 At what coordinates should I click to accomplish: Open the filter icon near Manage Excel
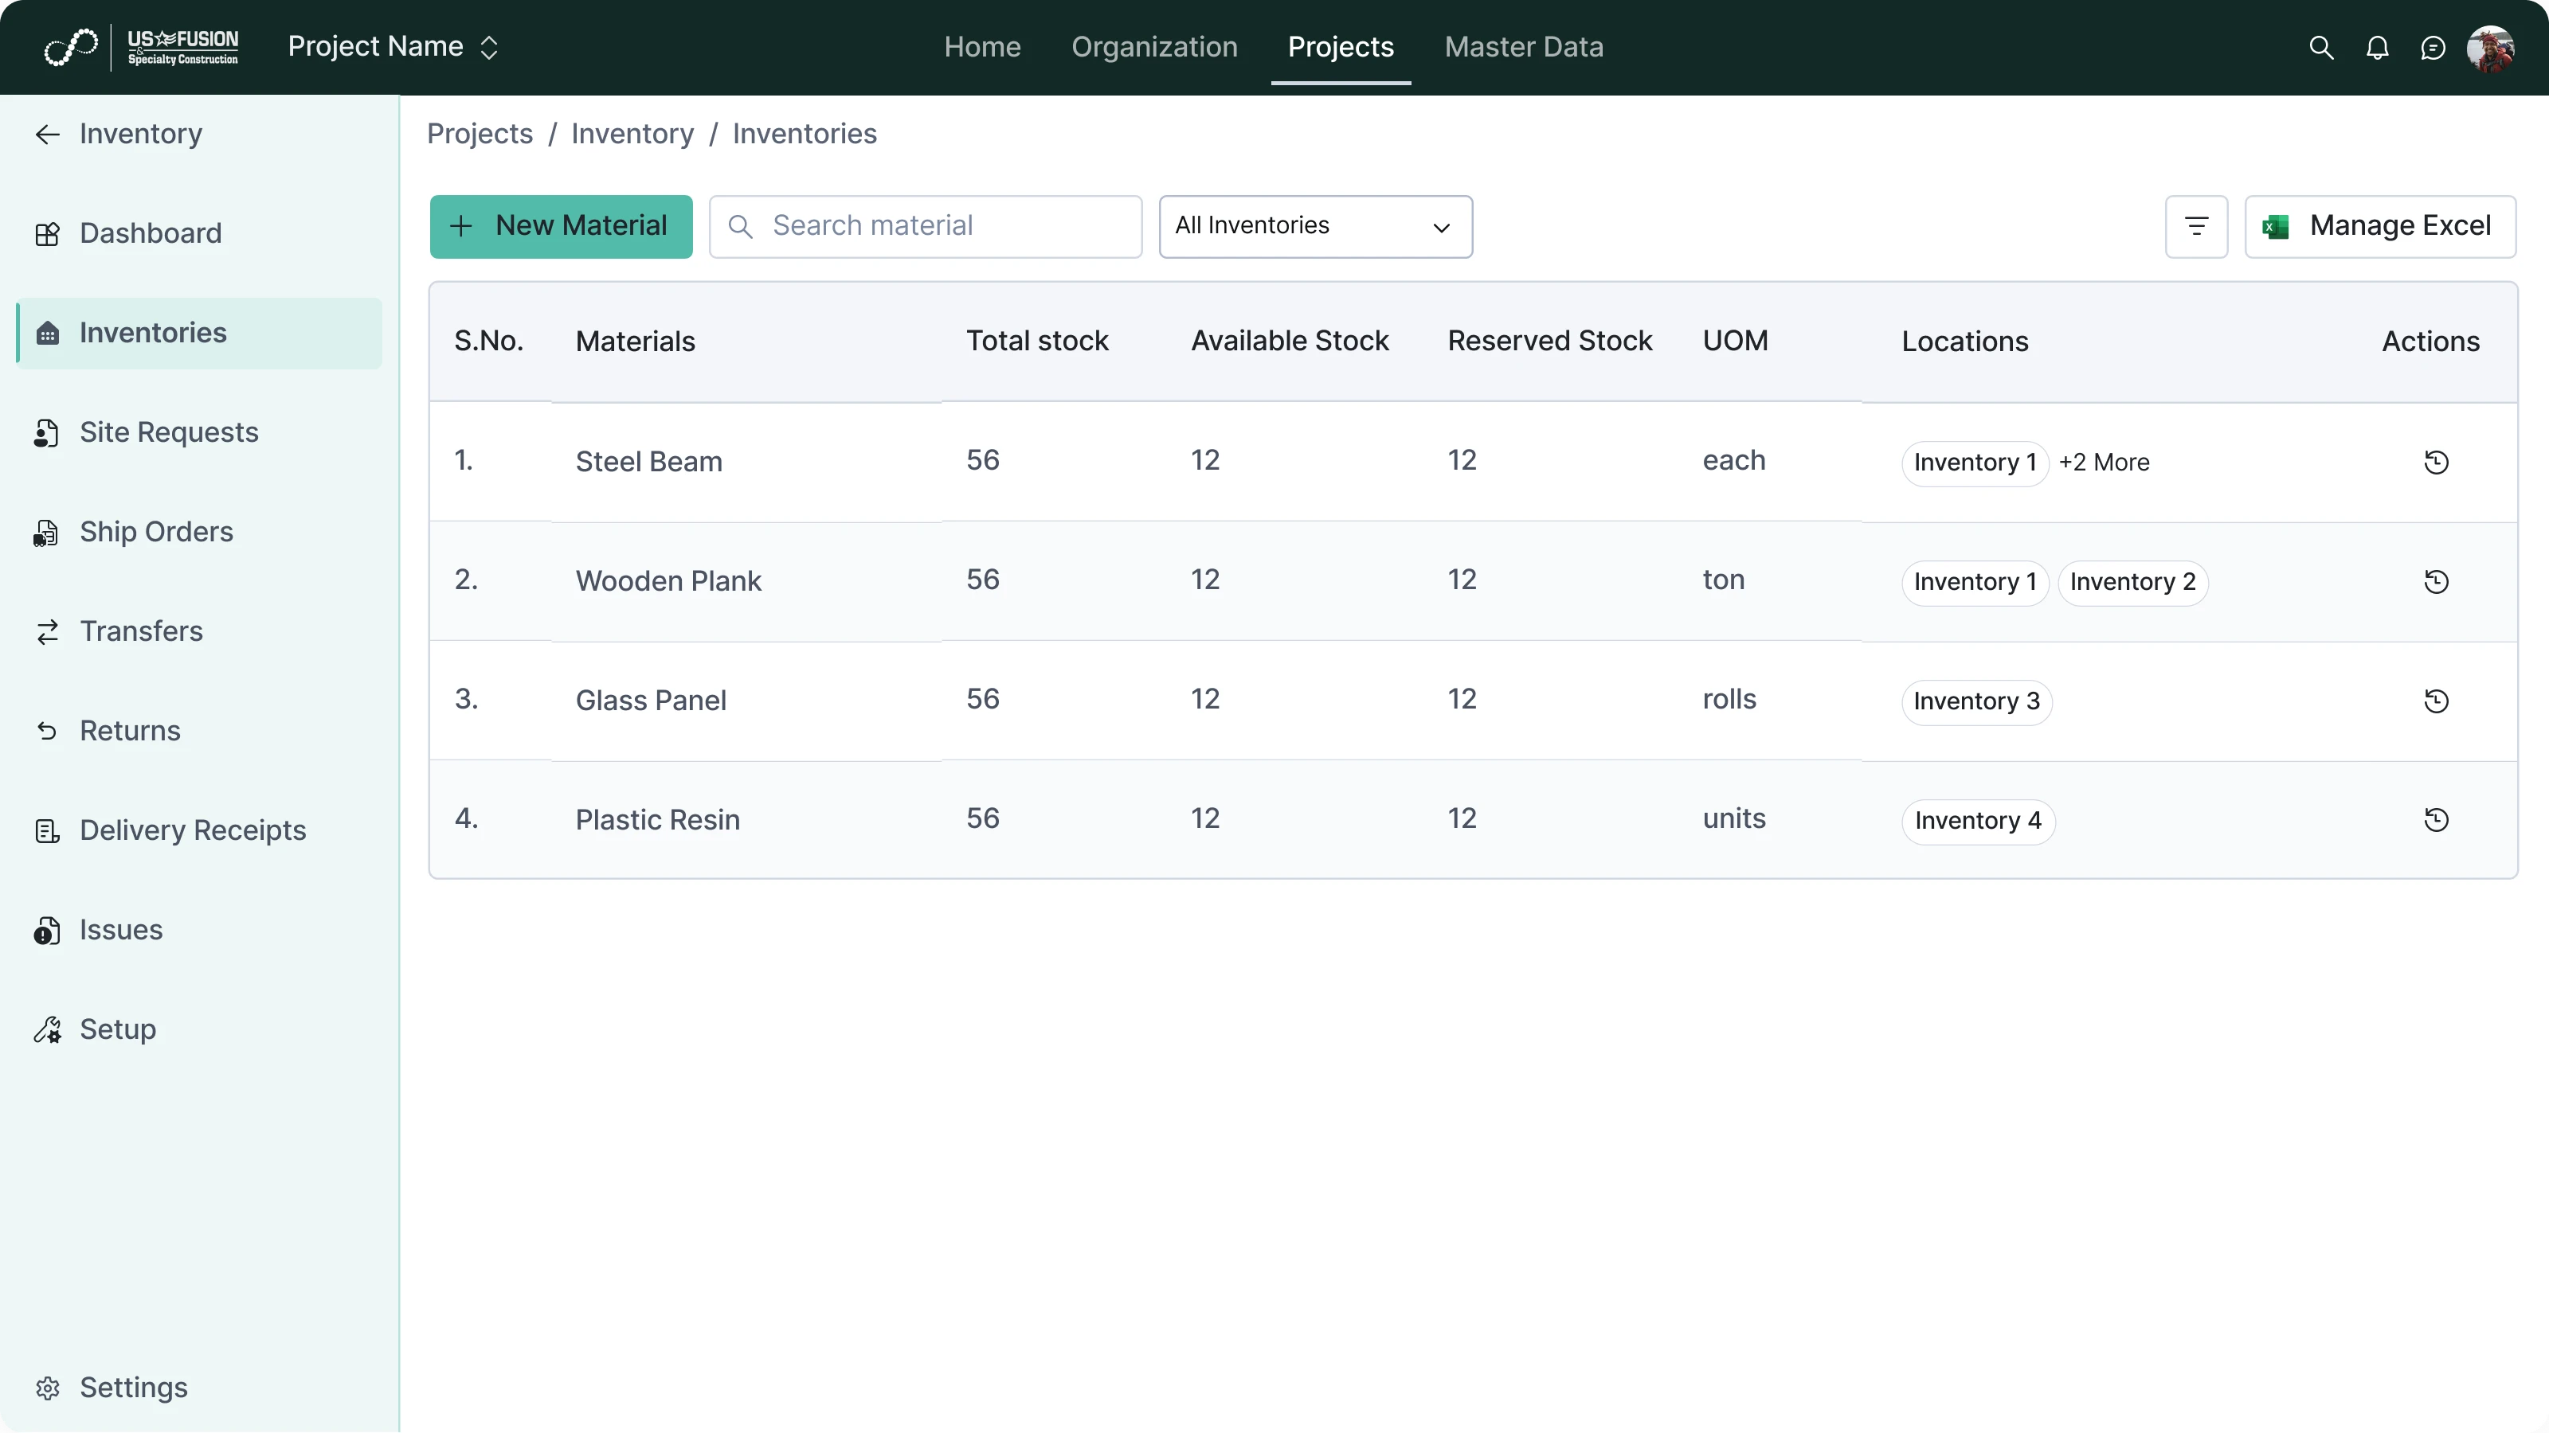pos(2196,225)
